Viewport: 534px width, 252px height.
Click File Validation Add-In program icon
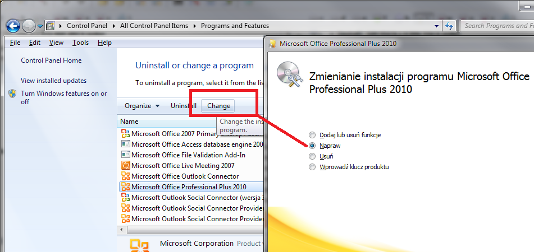(126, 155)
